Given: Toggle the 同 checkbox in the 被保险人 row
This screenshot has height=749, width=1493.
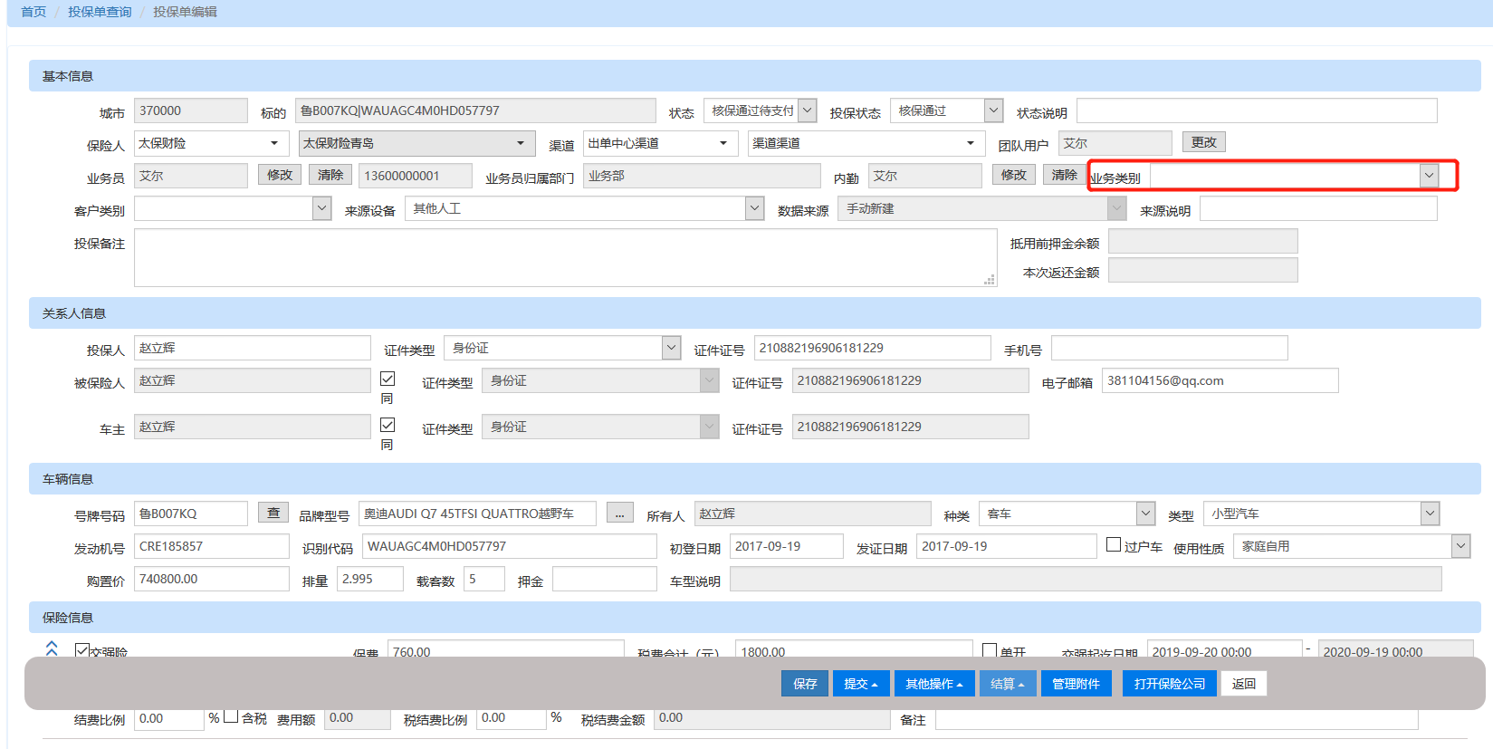Looking at the screenshot, I should [388, 379].
